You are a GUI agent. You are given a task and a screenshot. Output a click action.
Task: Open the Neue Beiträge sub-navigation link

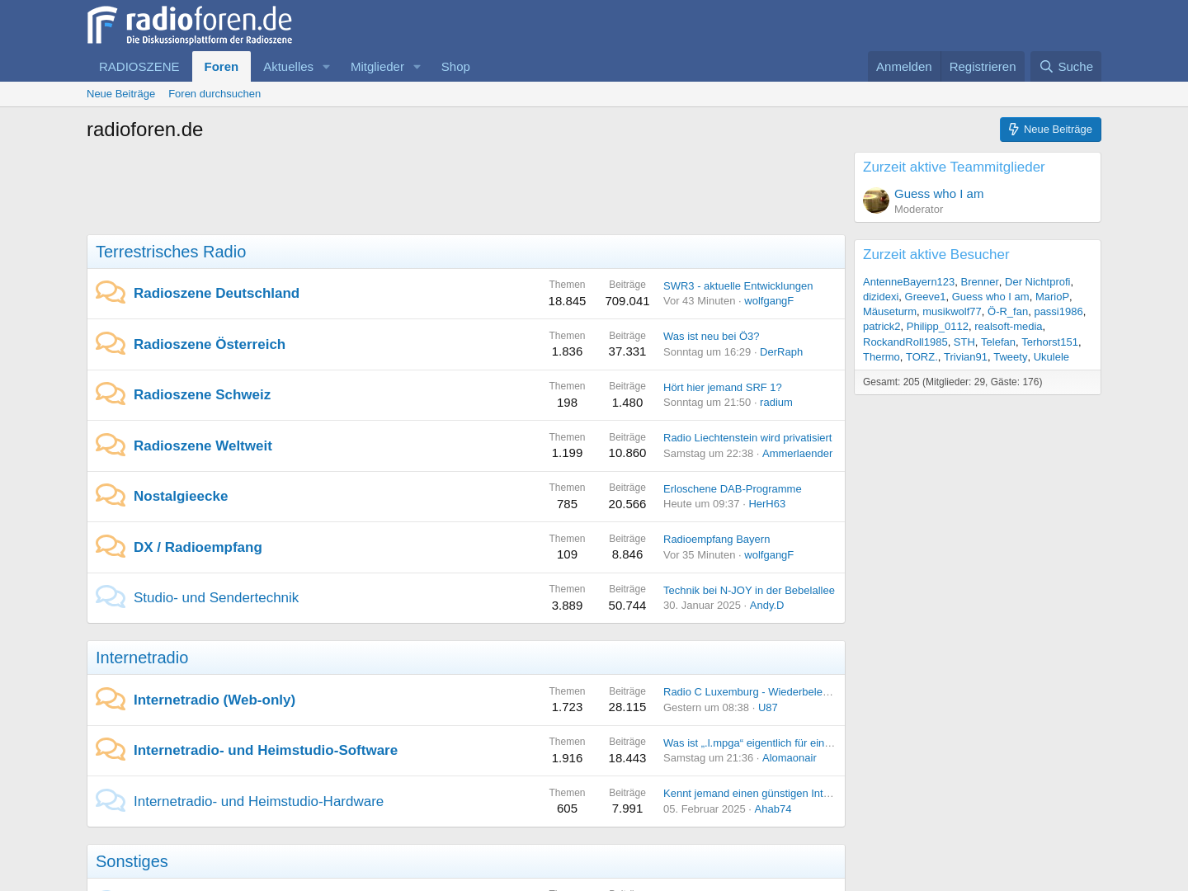coord(120,94)
